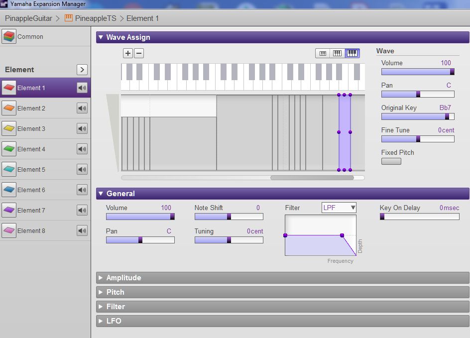470x338 pixels.
Task: Select the smallest keyboard size view icon
Action: (323, 53)
